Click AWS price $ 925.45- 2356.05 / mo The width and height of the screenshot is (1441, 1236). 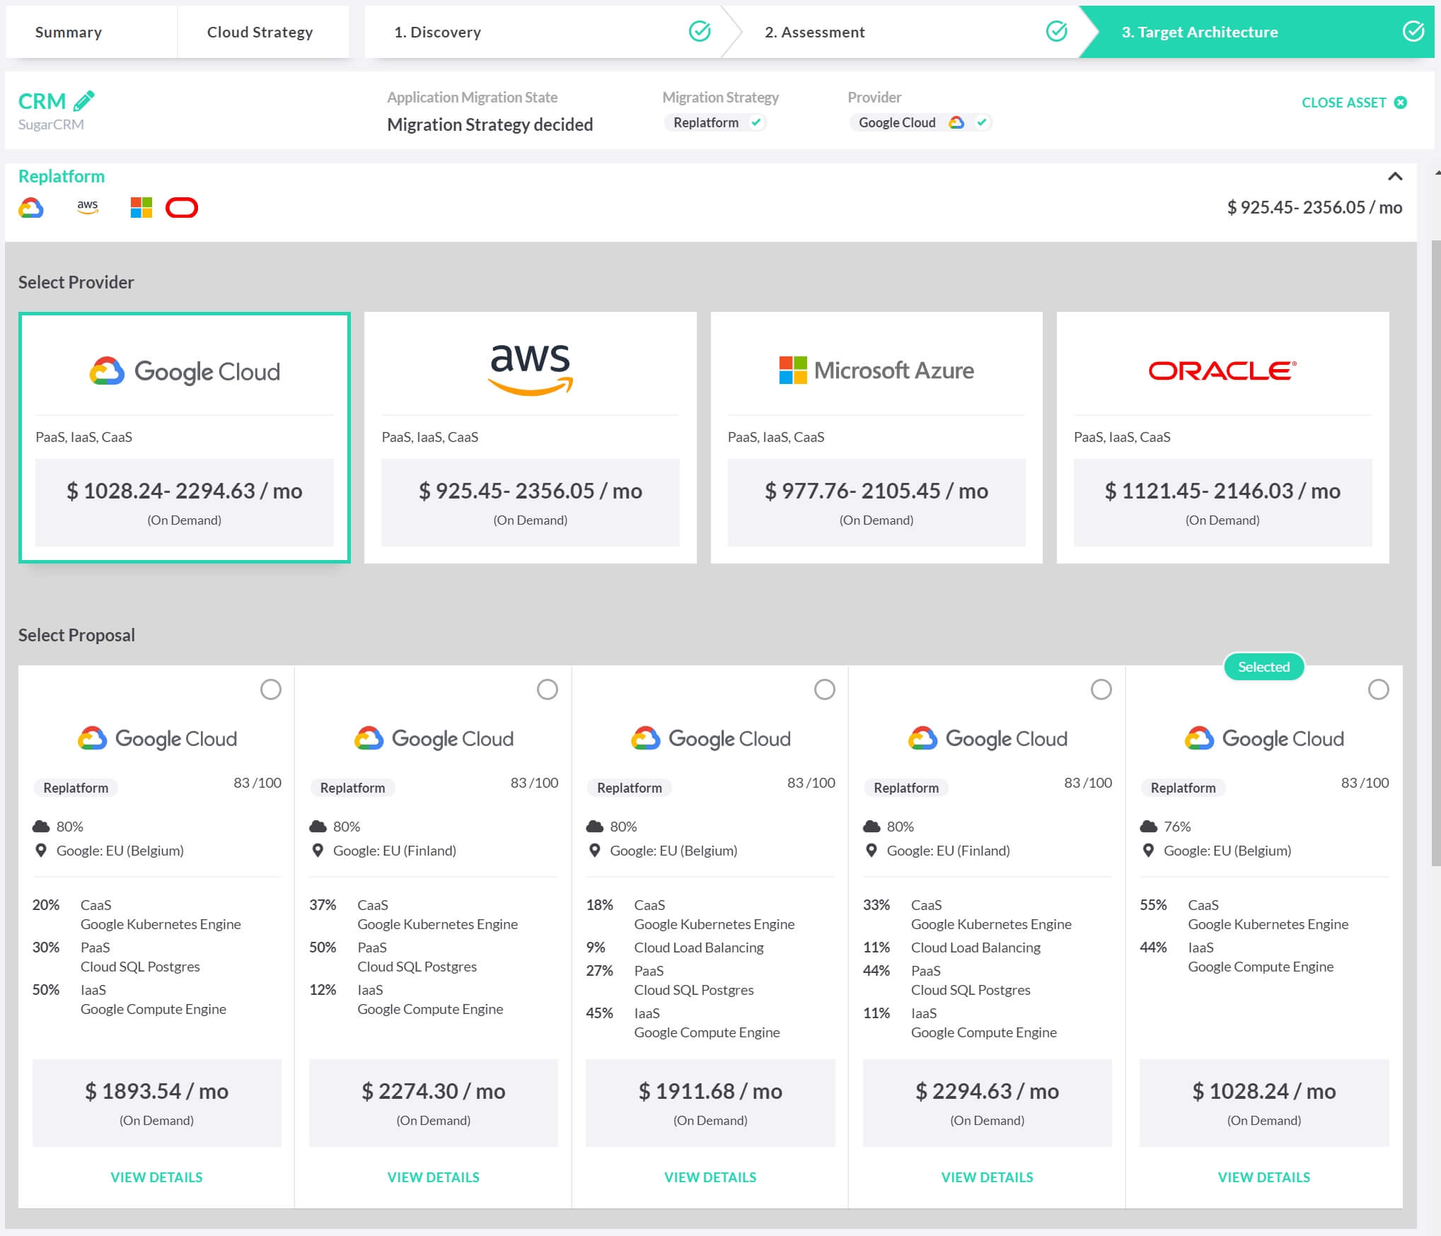[x=531, y=491]
